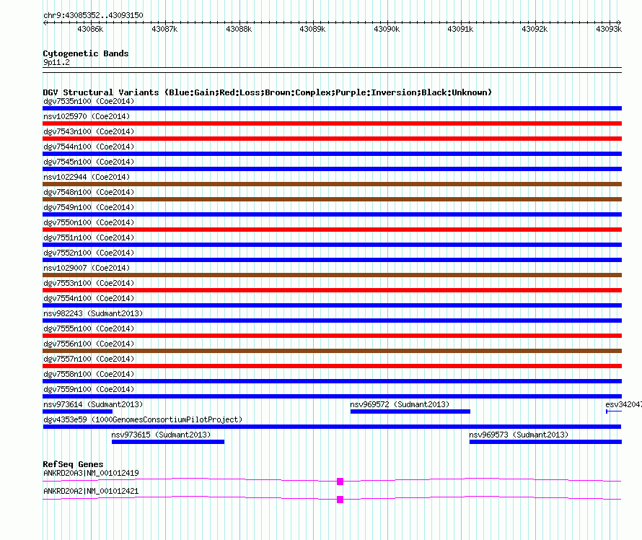Click the dgv7544n100 (Coe2014) label
The image size is (642, 540).
(x=89, y=147)
